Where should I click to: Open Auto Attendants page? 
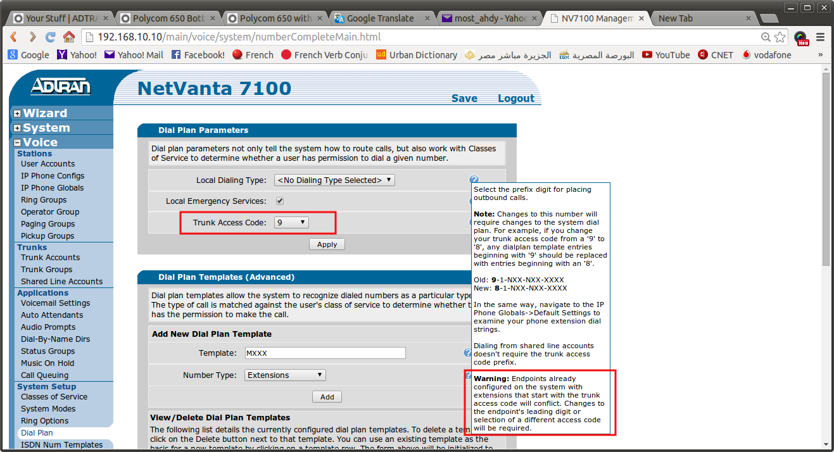pos(52,315)
